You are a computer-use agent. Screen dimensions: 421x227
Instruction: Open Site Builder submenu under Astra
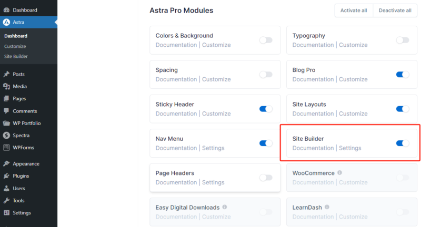point(16,56)
